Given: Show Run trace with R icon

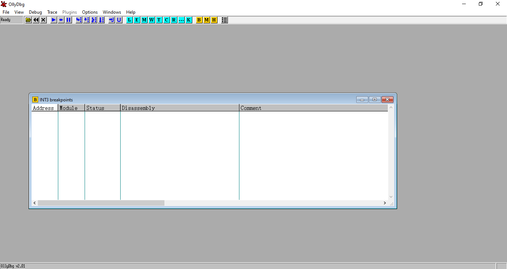Looking at the screenshot, I should pos(174,20).
